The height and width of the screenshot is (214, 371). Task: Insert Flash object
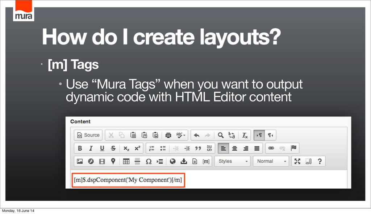91,161
